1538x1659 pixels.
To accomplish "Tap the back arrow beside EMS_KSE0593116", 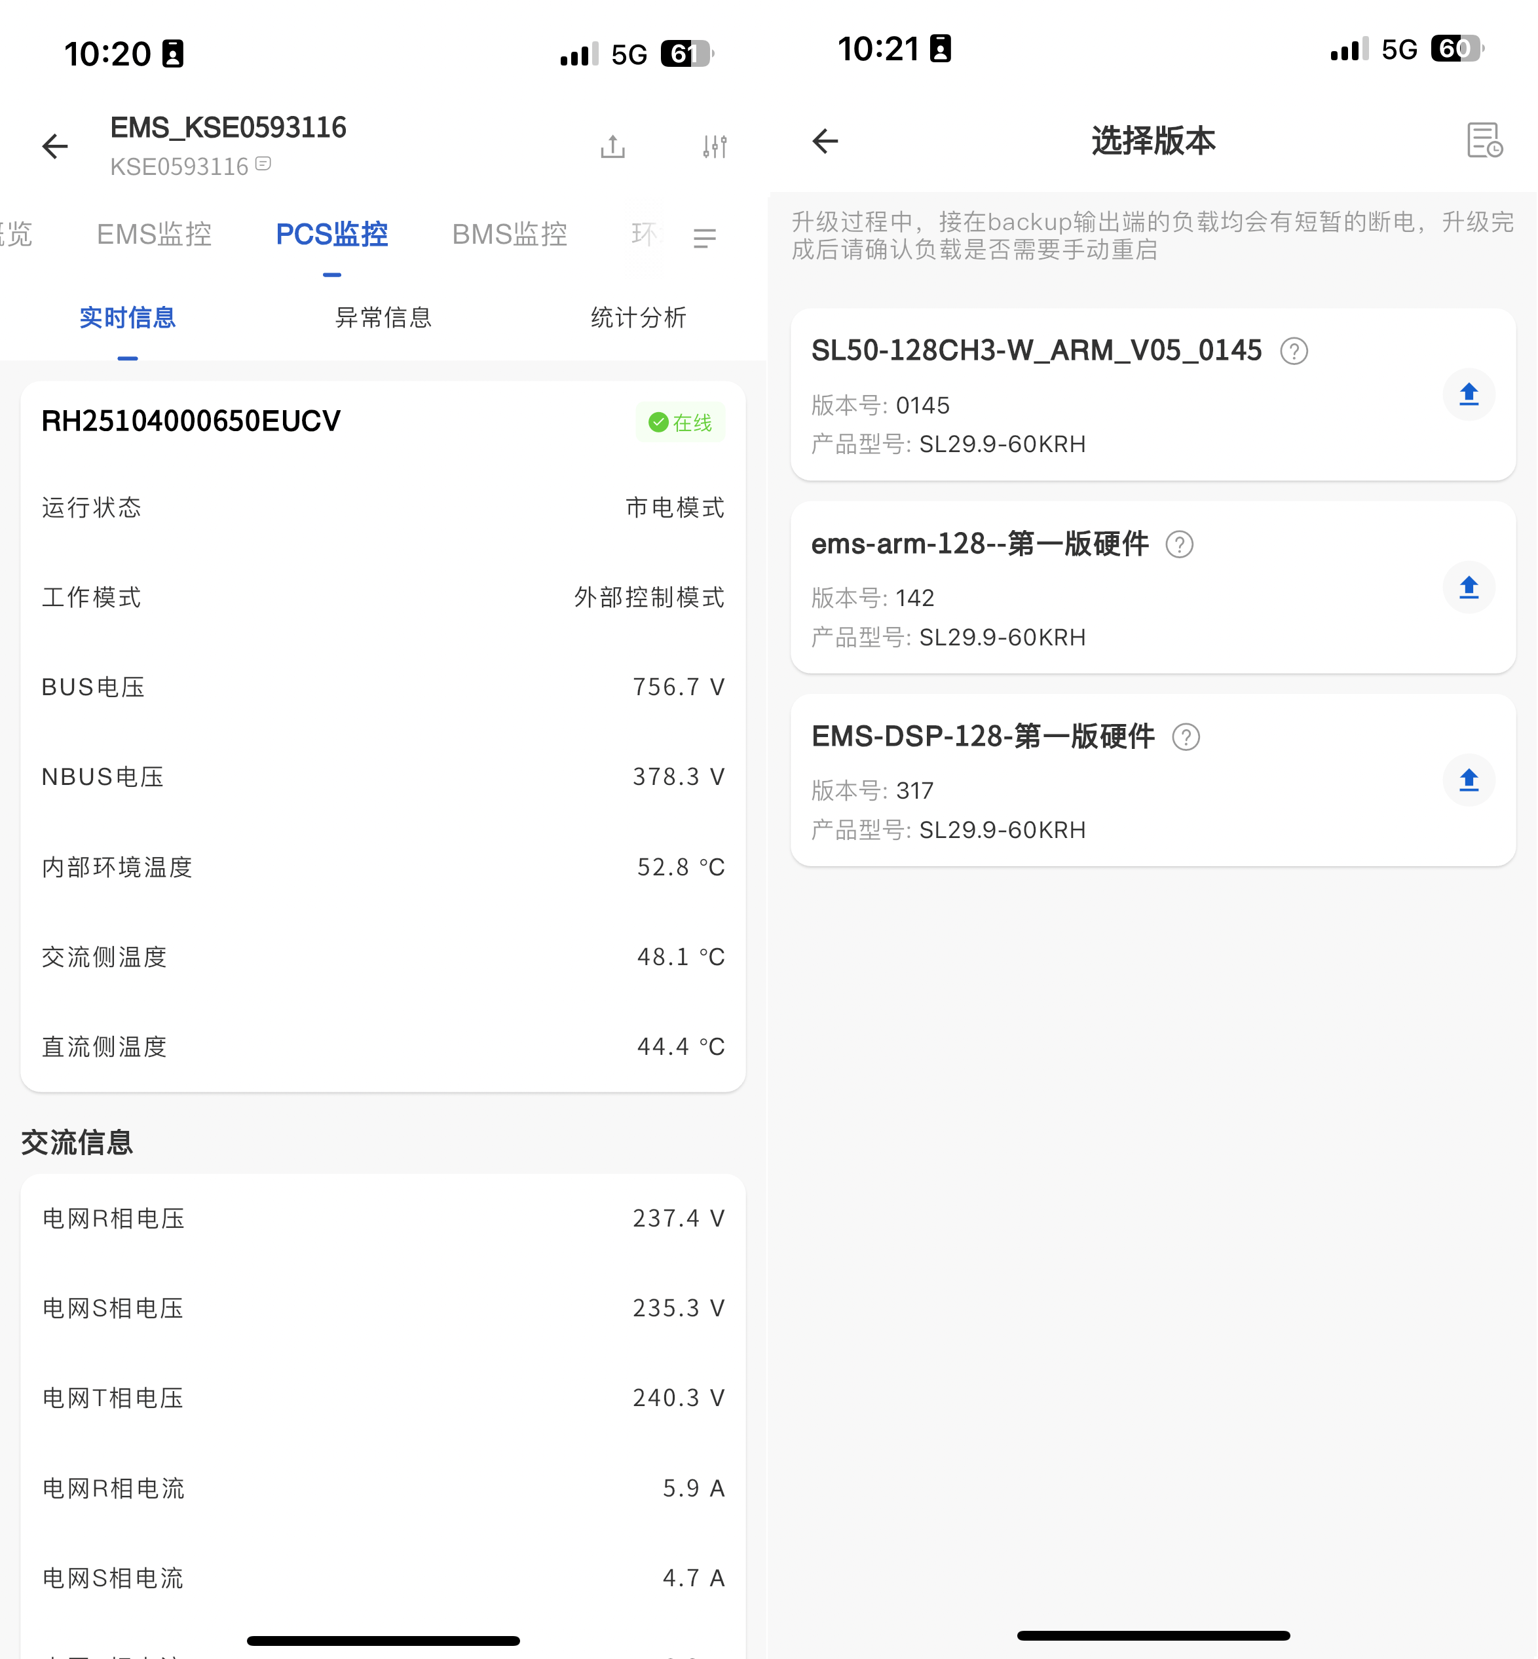I will coord(55,147).
